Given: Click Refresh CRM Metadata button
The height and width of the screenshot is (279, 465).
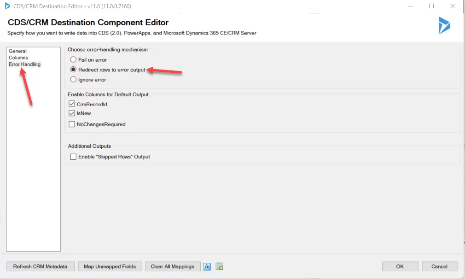Looking at the screenshot, I should click(41, 266).
